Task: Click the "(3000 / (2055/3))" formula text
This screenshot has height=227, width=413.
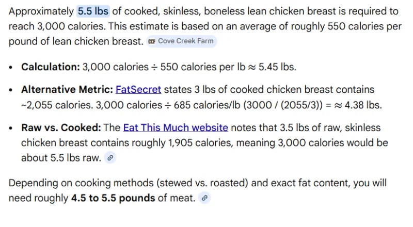Action: pyautogui.click(x=283, y=105)
